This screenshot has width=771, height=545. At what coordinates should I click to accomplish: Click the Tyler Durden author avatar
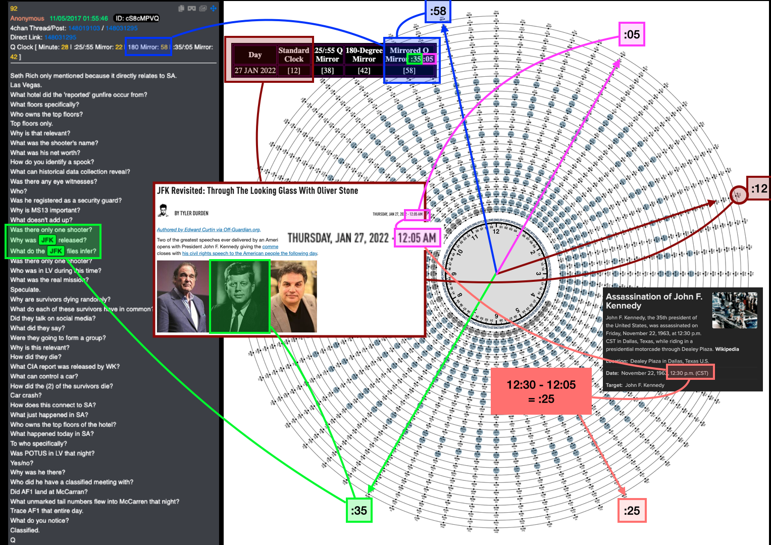[163, 210]
